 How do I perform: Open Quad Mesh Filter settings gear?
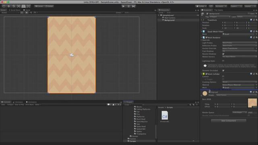[256, 31]
